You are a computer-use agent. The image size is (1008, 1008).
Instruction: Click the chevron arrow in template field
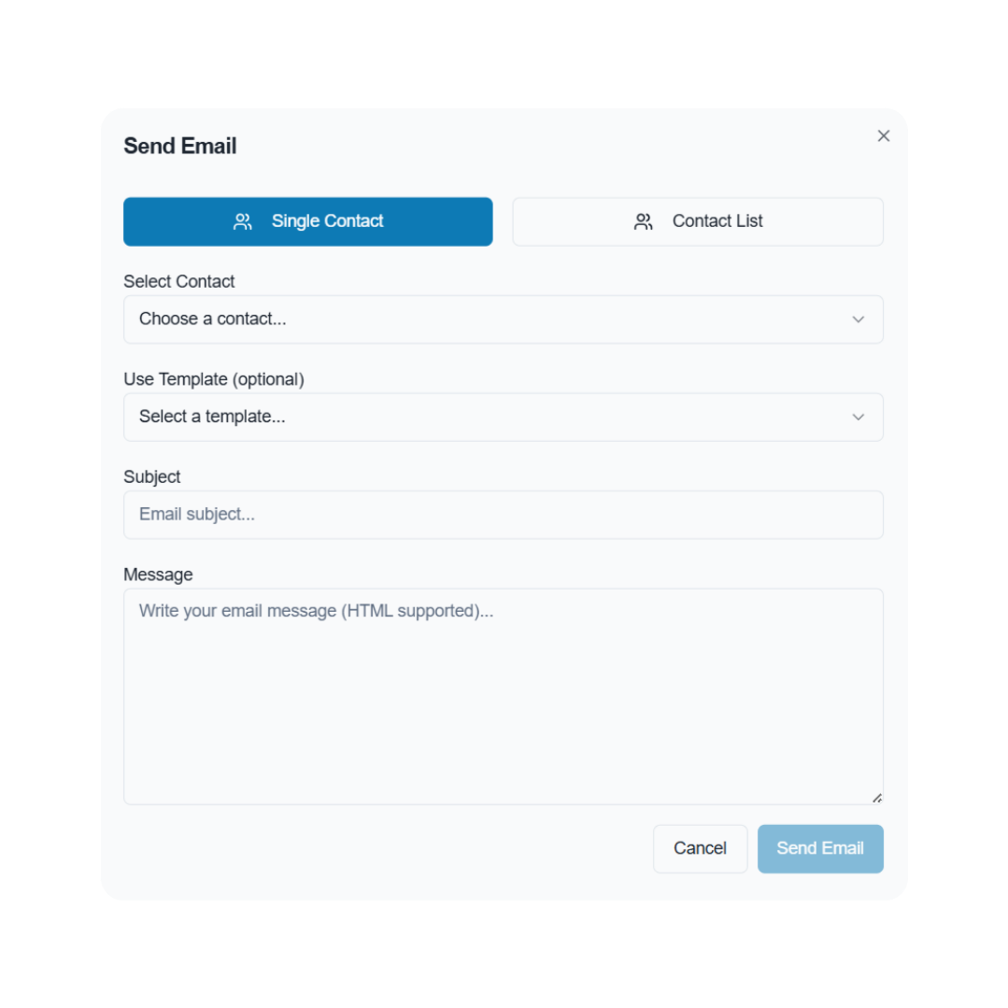(858, 418)
